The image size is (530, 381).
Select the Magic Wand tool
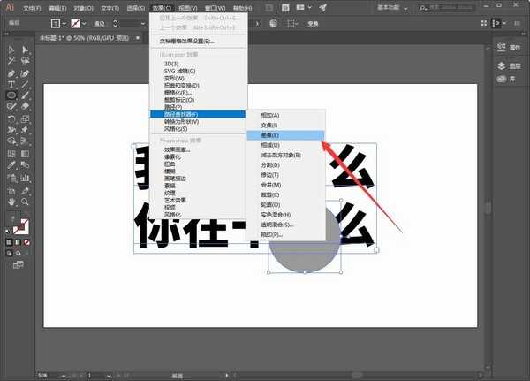pos(11,61)
